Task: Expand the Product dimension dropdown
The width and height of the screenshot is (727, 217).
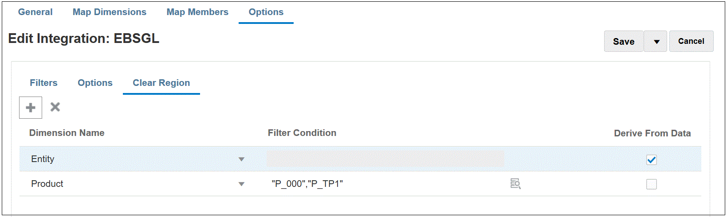Action: (241, 184)
